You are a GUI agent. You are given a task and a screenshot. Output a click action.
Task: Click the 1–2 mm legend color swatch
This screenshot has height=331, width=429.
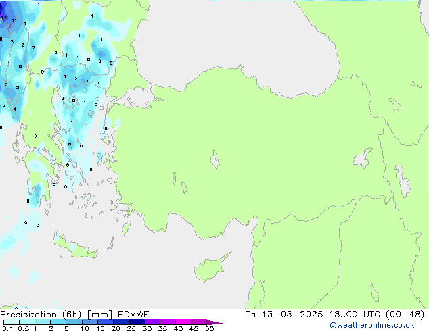click(43, 322)
